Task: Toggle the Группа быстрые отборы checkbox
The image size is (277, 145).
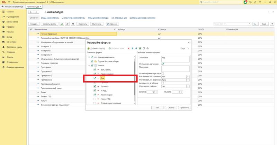Action: (x=92, y=61)
